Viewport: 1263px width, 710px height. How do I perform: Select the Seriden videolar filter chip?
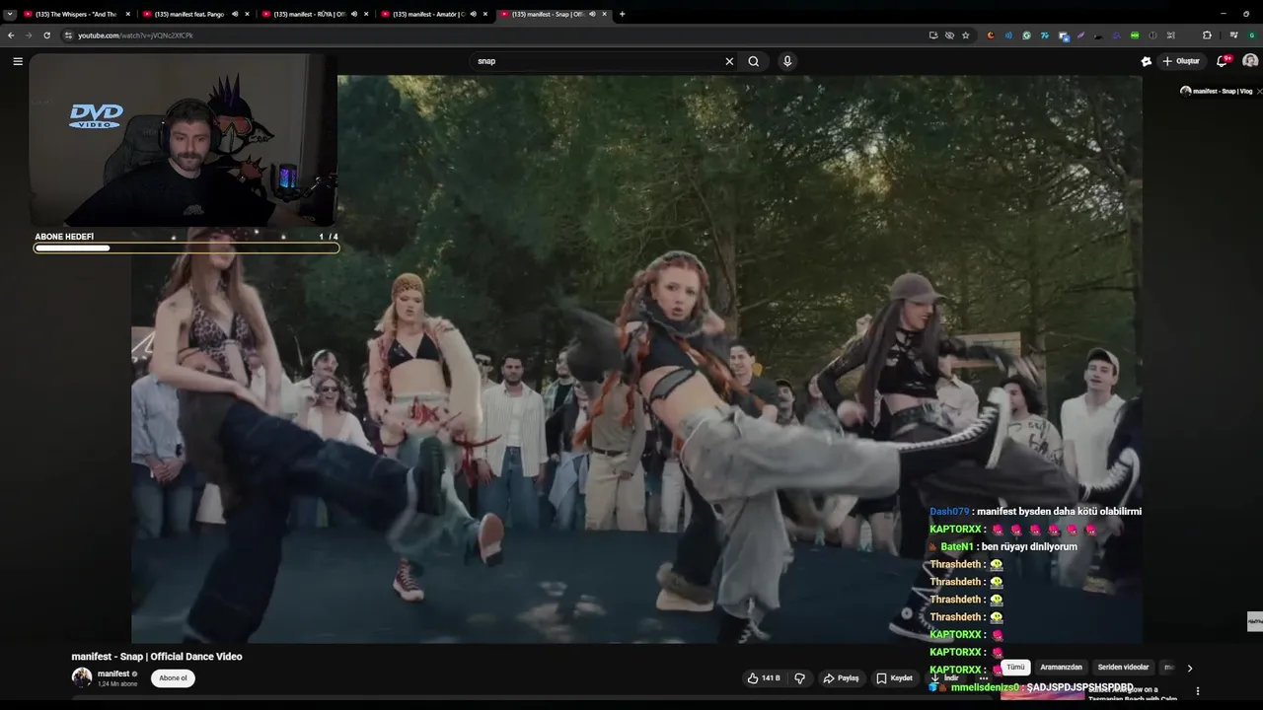coord(1123,668)
